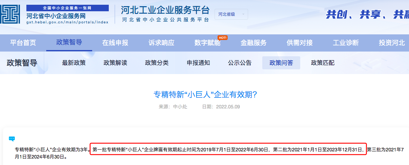Viewport: 409px width, 165px height.
Task: Click 数字赋能 navigation item
Action: coord(207,43)
